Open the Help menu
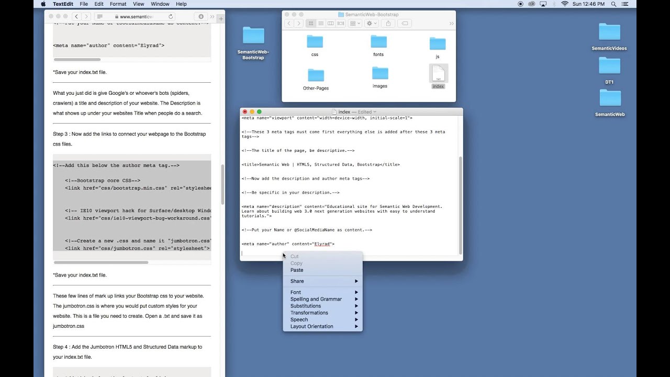This screenshot has height=377, width=670. point(181,4)
